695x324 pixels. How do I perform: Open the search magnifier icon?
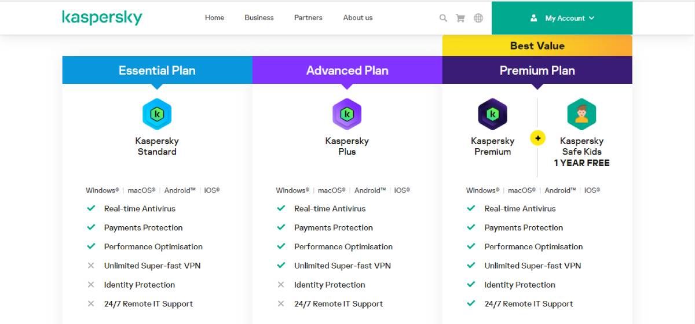pyautogui.click(x=443, y=18)
